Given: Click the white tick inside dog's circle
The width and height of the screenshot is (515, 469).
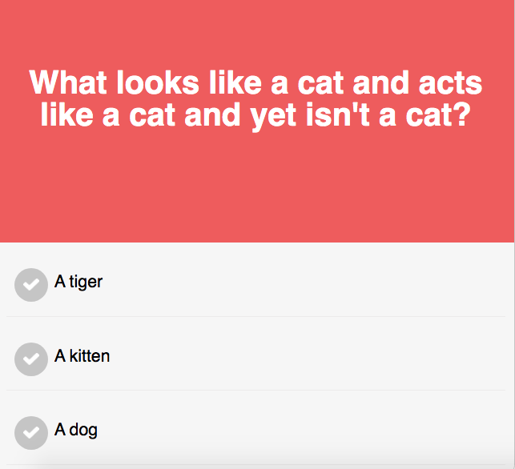Looking at the screenshot, I should coord(31,432).
